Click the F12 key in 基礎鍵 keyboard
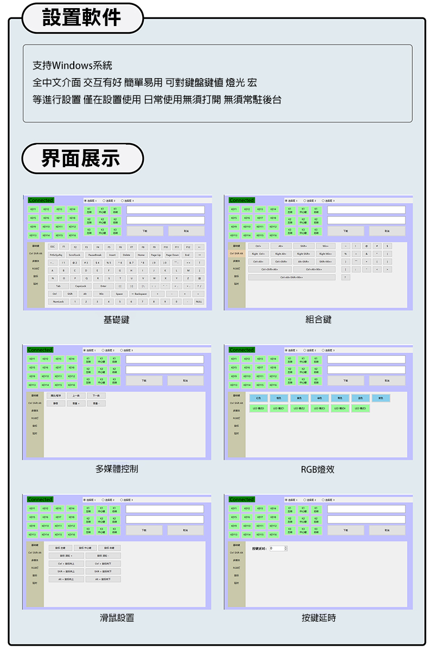This screenshot has width=434, height=651. (188, 247)
